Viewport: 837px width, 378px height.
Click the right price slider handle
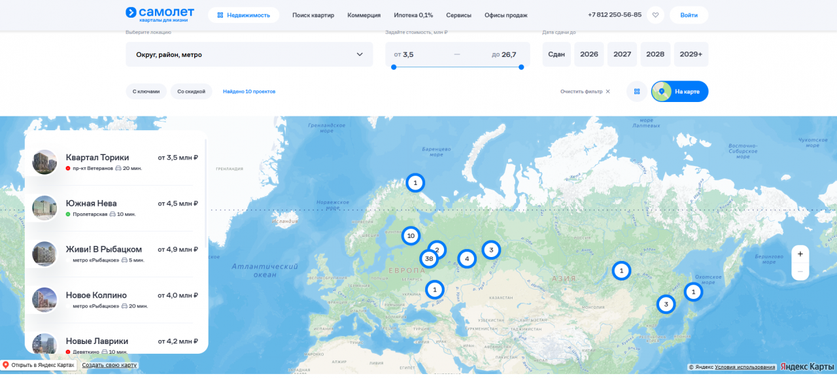click(521, 67)
